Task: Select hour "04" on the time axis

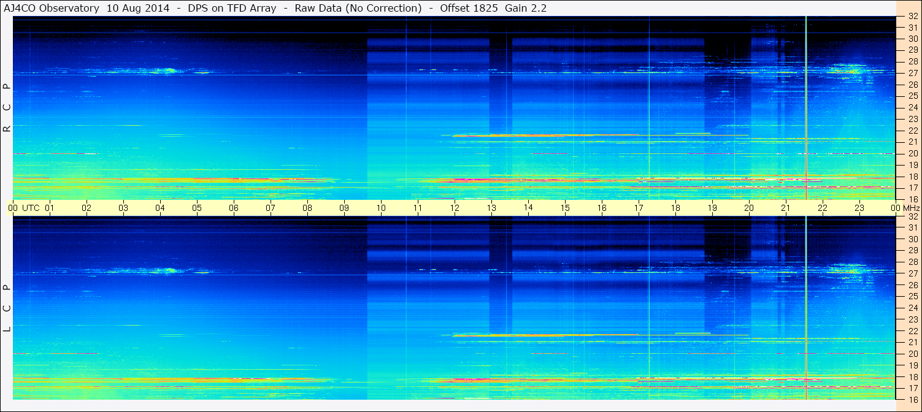Action: tap(160, 208)
